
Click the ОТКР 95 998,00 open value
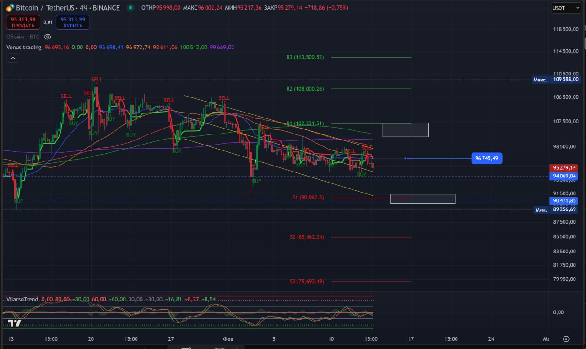tap(161, 8)
